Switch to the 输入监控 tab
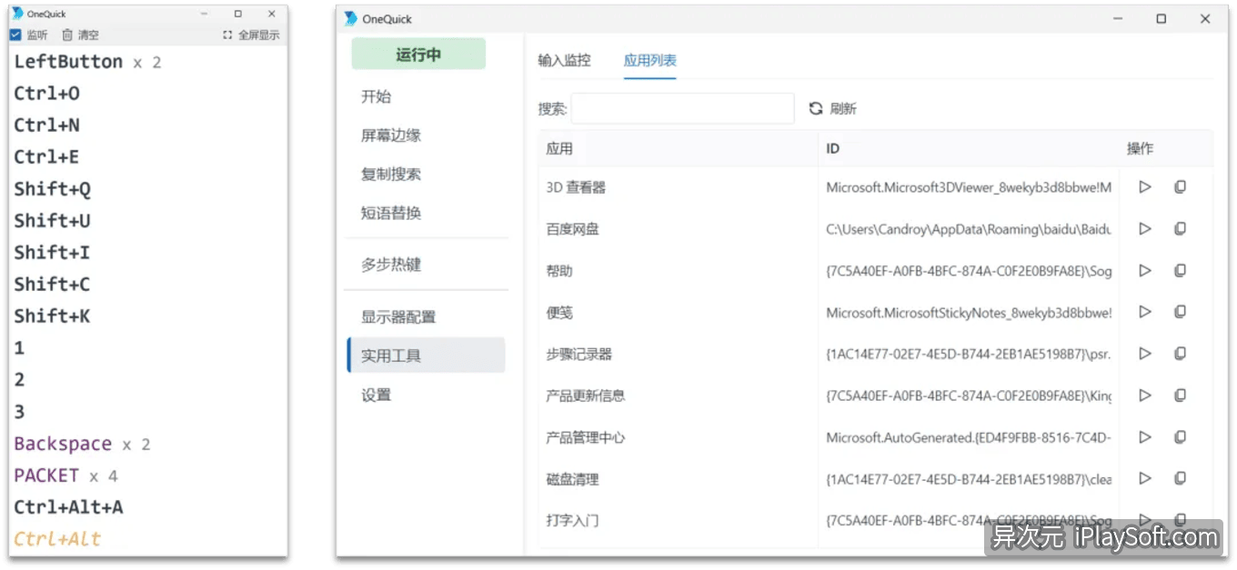The height and width of the screenshot is (570, 1237). pyautogui.click(x=565, y=61)
